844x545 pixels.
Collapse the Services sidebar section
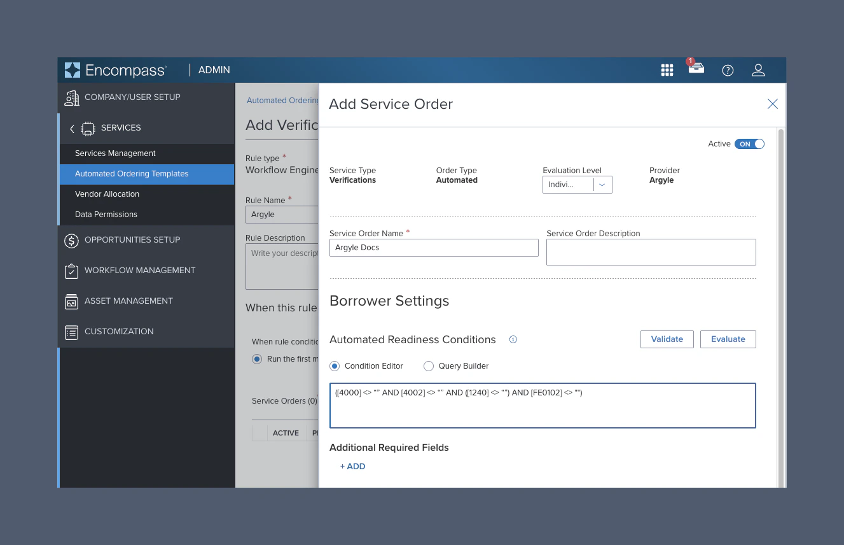(x=72, y=128)
